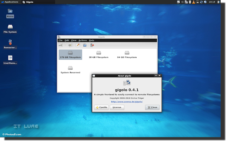Viewport: 226px width, 141px height.
Task: Open the View menu
Action: [x=74, y=40]
